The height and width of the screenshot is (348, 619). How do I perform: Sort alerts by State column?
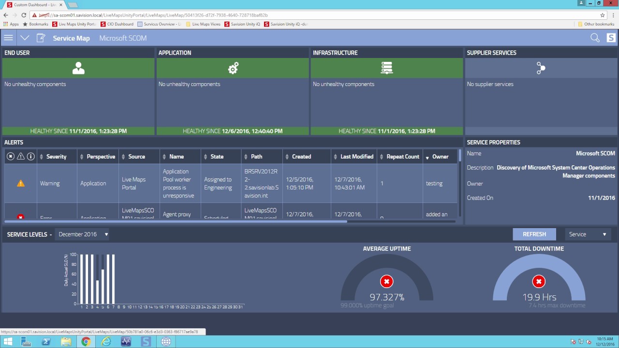221,157
